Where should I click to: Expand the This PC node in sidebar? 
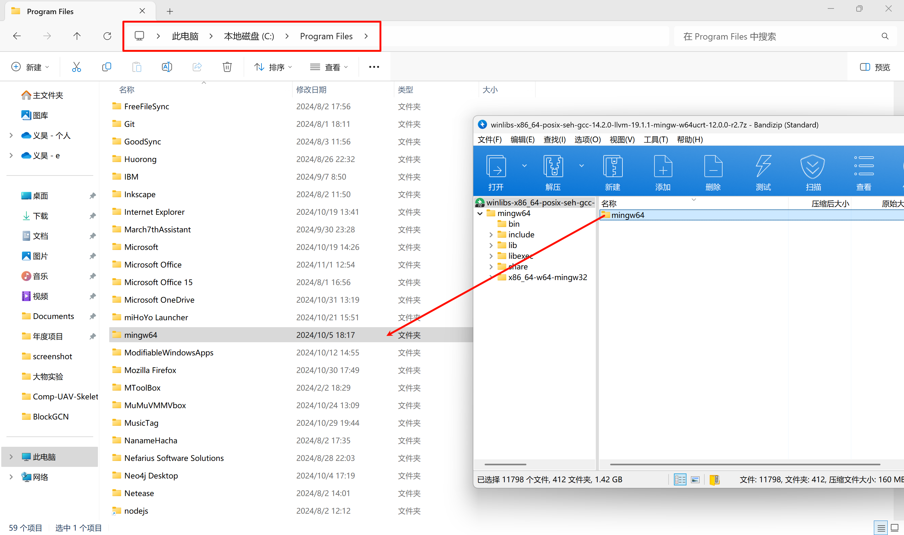coord(11,457)
